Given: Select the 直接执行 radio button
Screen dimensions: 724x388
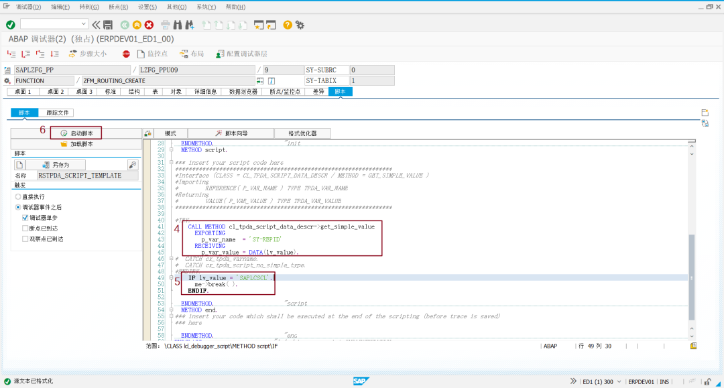Looking at the screenshot, I should coord(18,196).
